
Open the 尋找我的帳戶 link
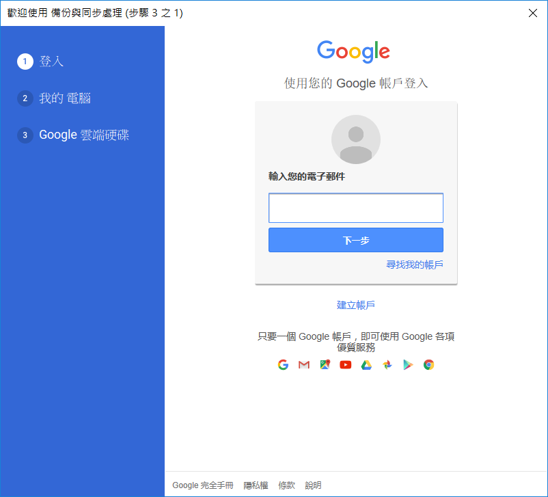[x=415, y=265]
